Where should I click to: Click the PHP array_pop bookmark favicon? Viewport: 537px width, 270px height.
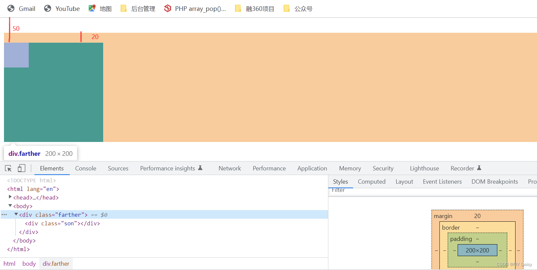click(x=168, y=8)
